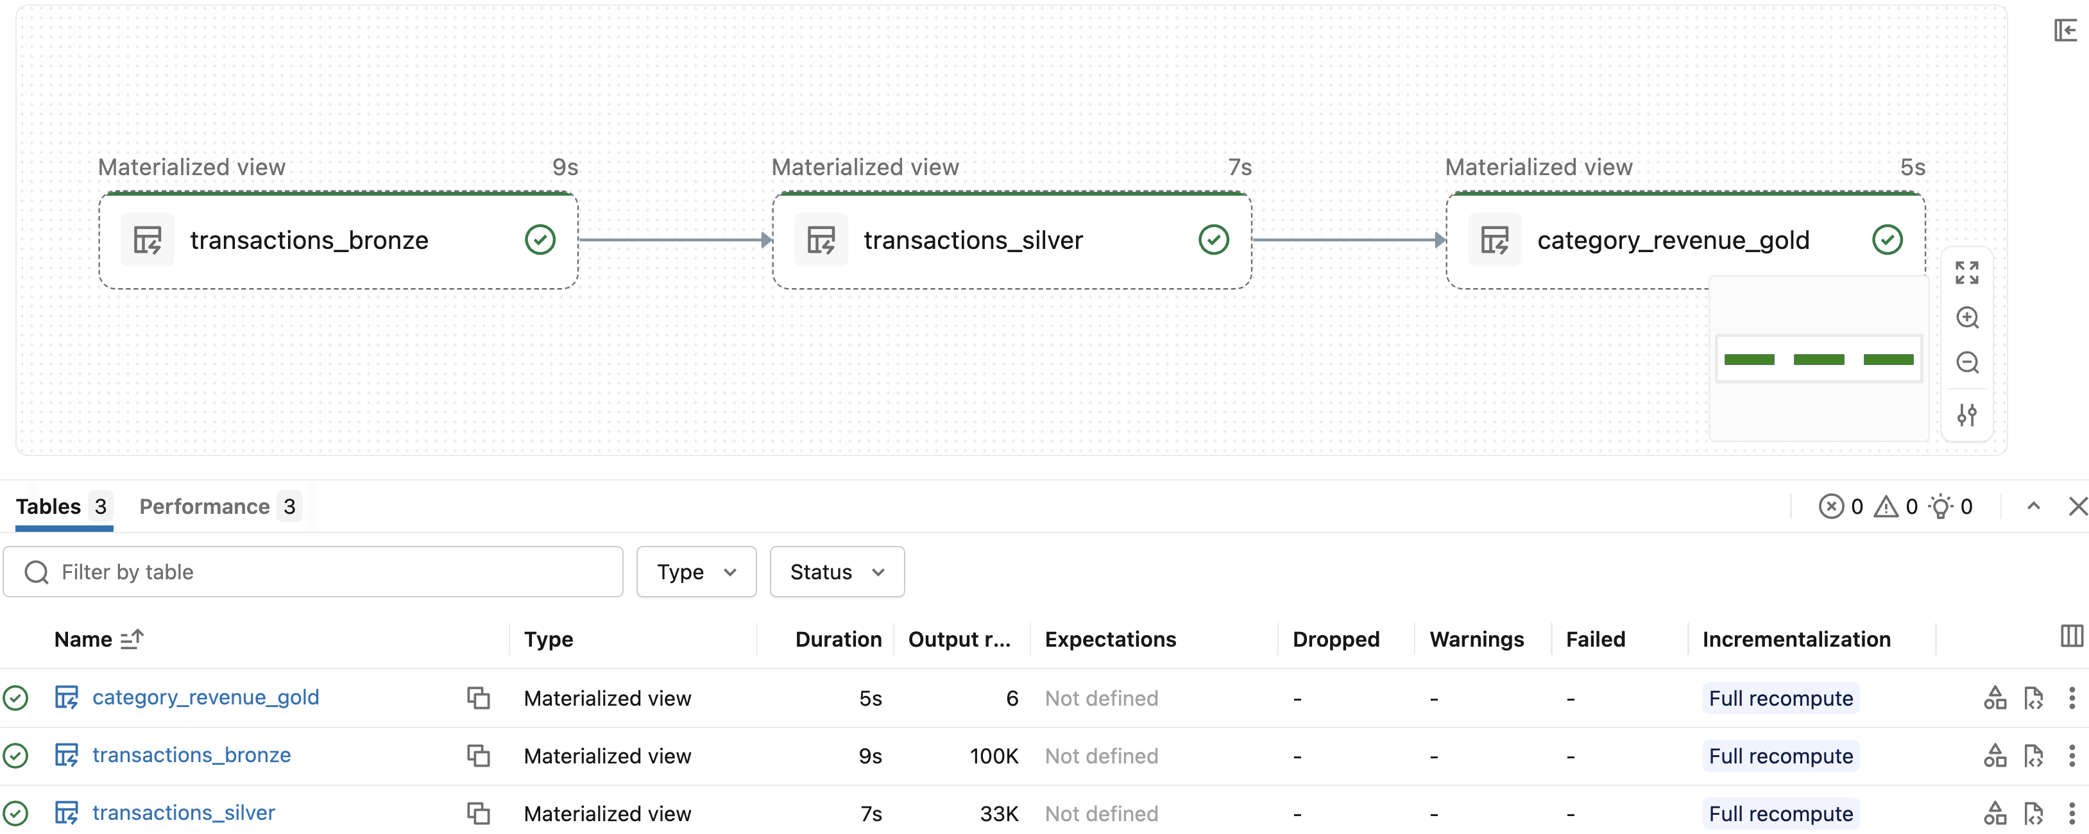
Task: Copy the transactions_silver table name
Action: 479,813
